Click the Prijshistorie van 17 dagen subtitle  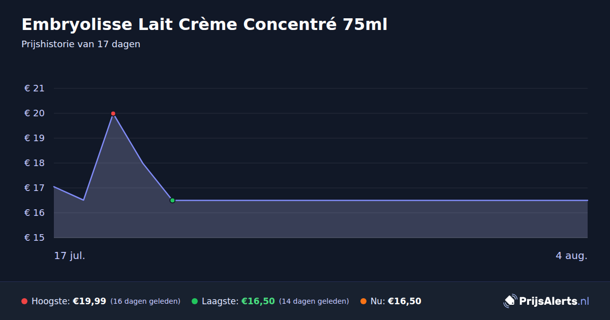(81, 44)
